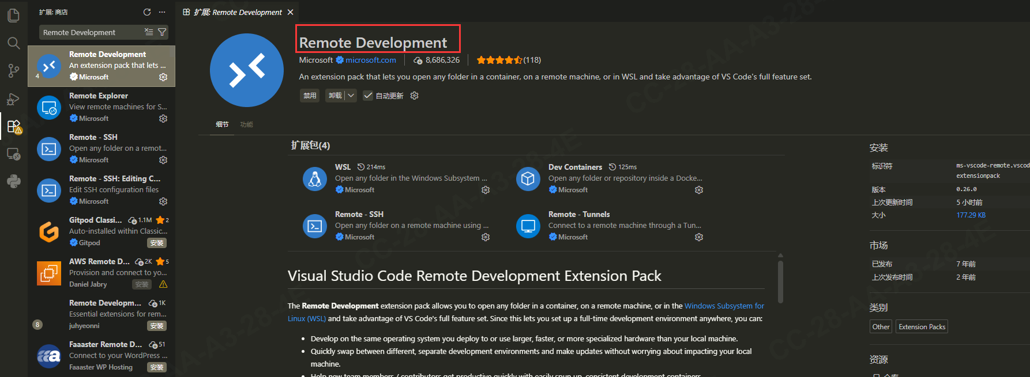The height and width of the screenshot is (377, 1030).
Task: Install juhyeonni's Remote Development pack
Action: [x=157, y=326]
